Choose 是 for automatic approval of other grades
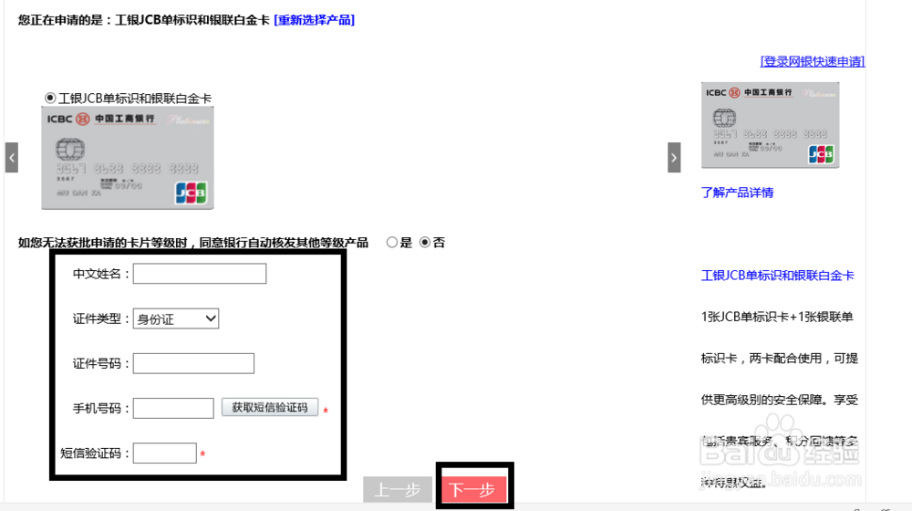 point(392,242)
